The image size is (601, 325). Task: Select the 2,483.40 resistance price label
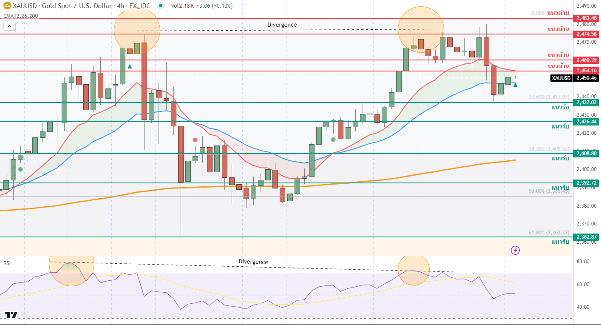tap(587, 19)
